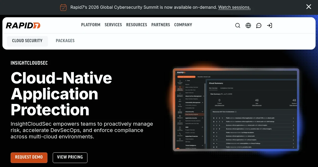The image size is (318, 167).
Task: Click the InsightCloudSec dashboard screenshot
Action: pyautogui.click(x=236, y=110)
